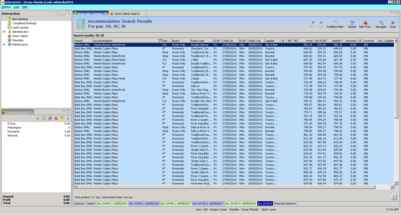Expand the Administrator tree node
Viewport: 401px width, 215px height.
tap(4, 32)
